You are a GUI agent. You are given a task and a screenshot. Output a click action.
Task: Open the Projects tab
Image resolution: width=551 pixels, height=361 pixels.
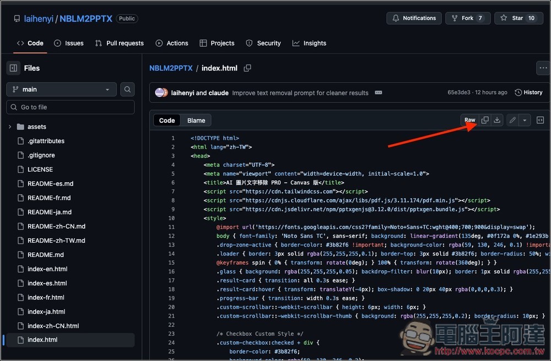pos(217,43)
